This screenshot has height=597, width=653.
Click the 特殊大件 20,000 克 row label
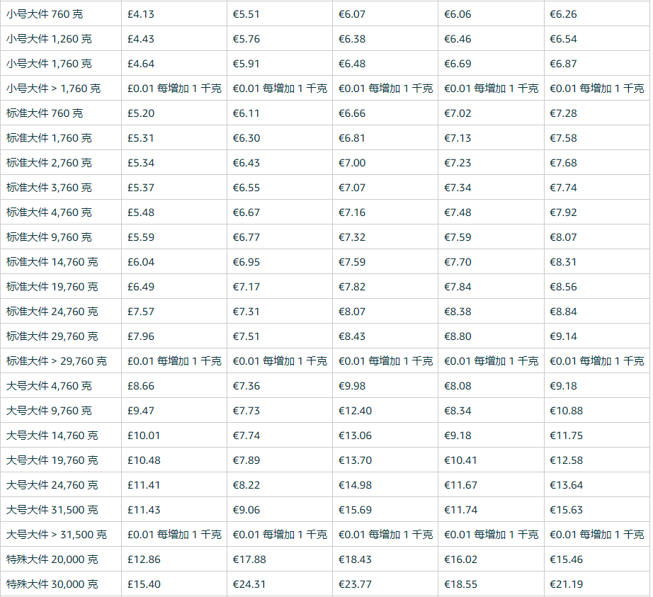pyautogui.click(x=52, y=559)
